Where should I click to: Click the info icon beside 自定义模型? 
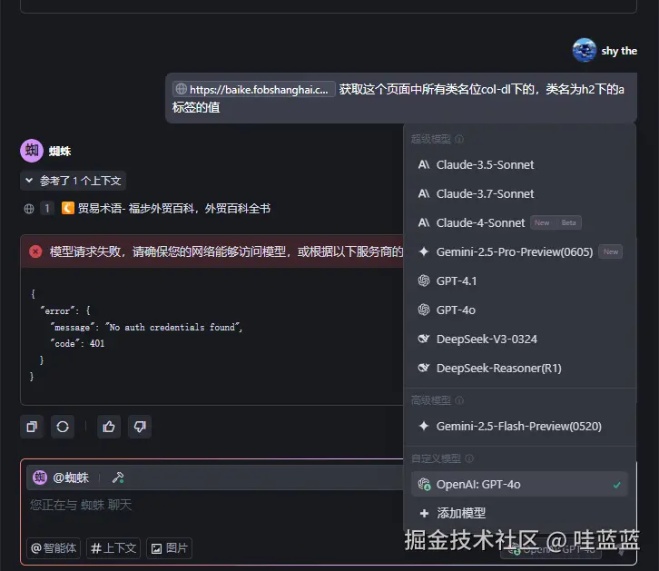469,459
